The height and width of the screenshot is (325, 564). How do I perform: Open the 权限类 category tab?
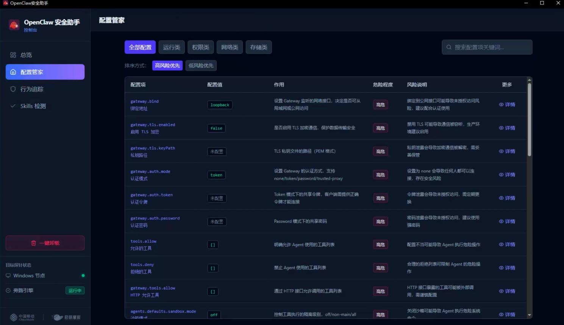[x=200, y=47]
